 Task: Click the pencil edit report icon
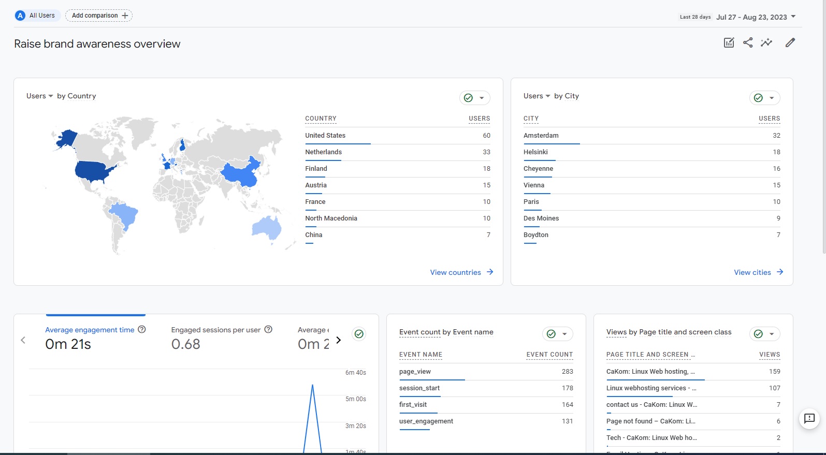click(790, 42)
